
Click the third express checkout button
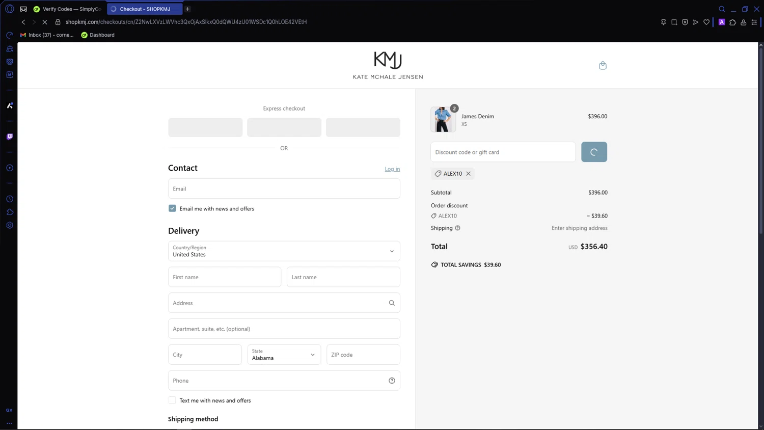tap(363, 127)
